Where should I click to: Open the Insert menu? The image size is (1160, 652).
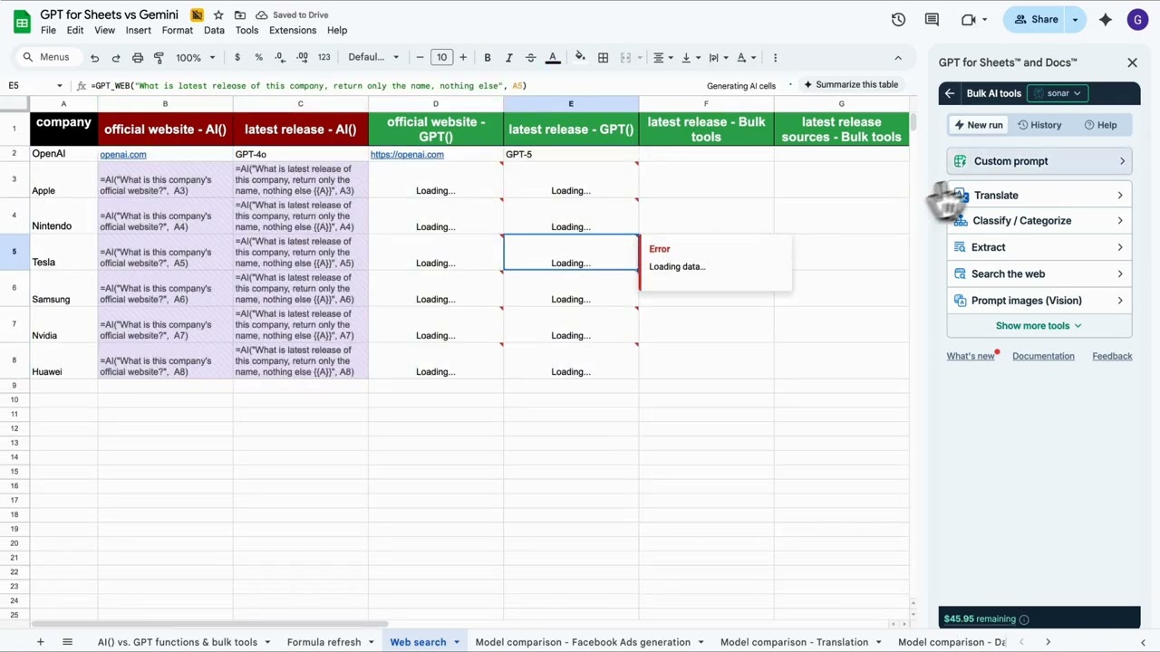pyautogui.click(x=139, y=31)
